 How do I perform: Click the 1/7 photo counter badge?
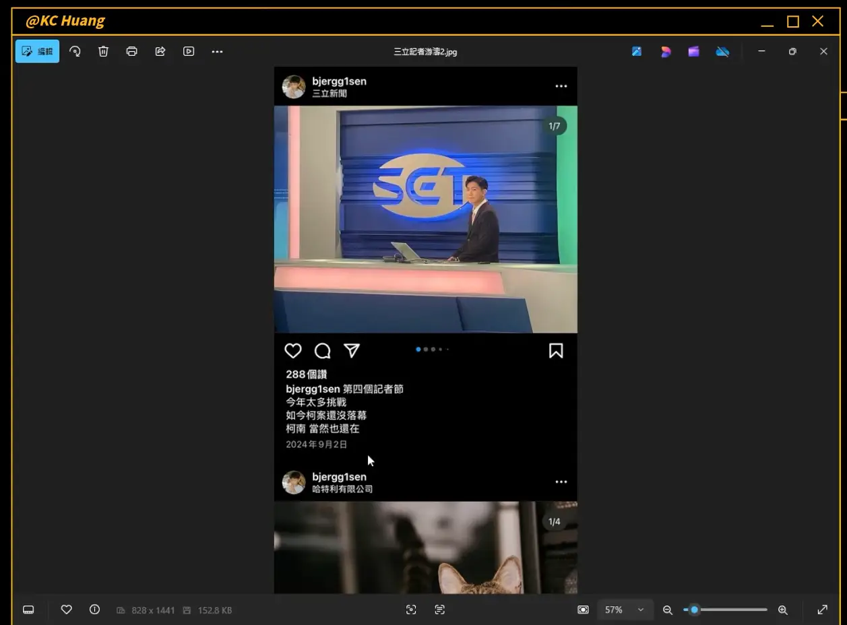click(555, 126)
